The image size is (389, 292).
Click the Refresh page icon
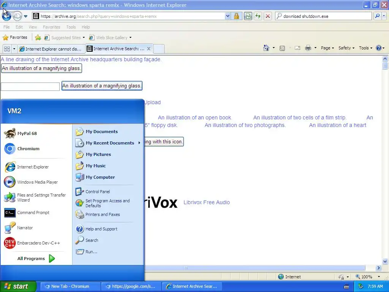click(x=258, y=16)
